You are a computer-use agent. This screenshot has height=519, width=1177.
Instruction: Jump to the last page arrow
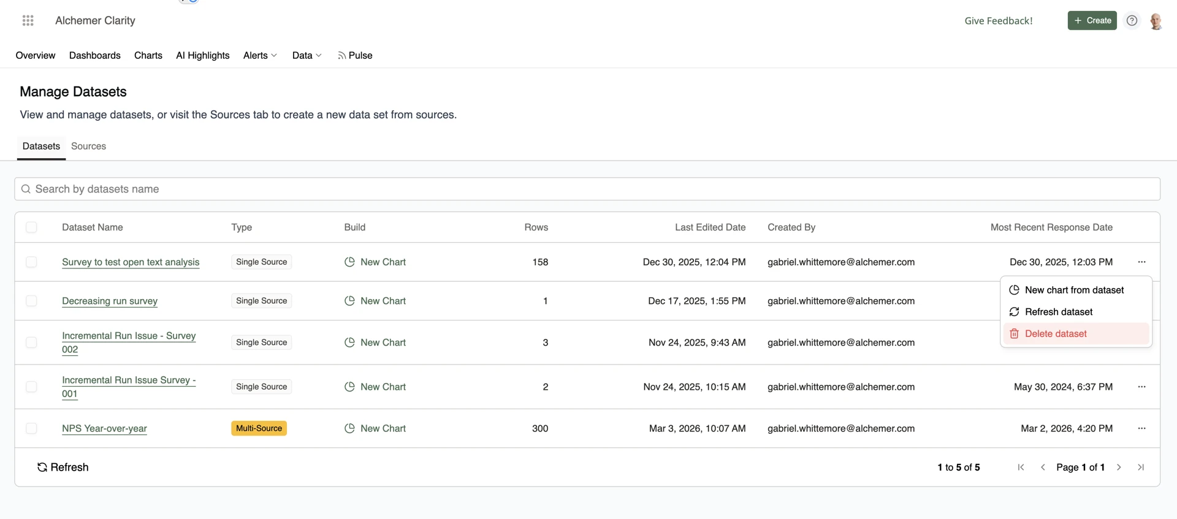1141,467
